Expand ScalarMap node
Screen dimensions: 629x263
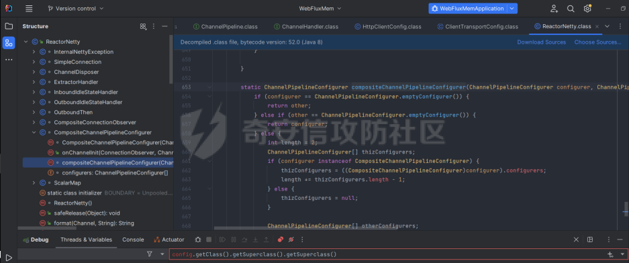34,182
